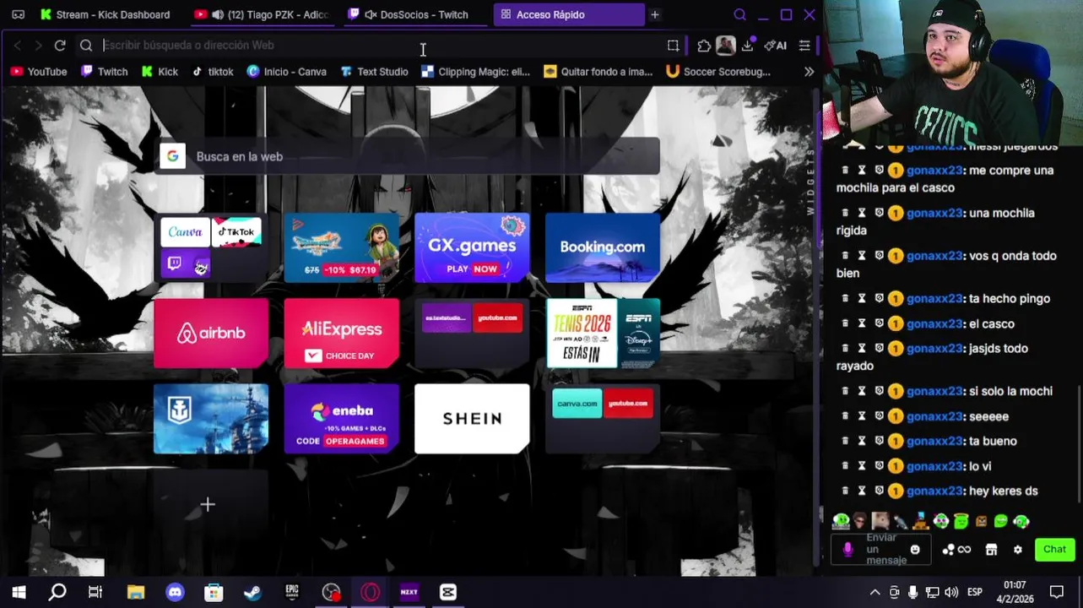Switch to the DosSocios - Twitch tab
Screen dimensions: 1083x608
coord(415,14)
